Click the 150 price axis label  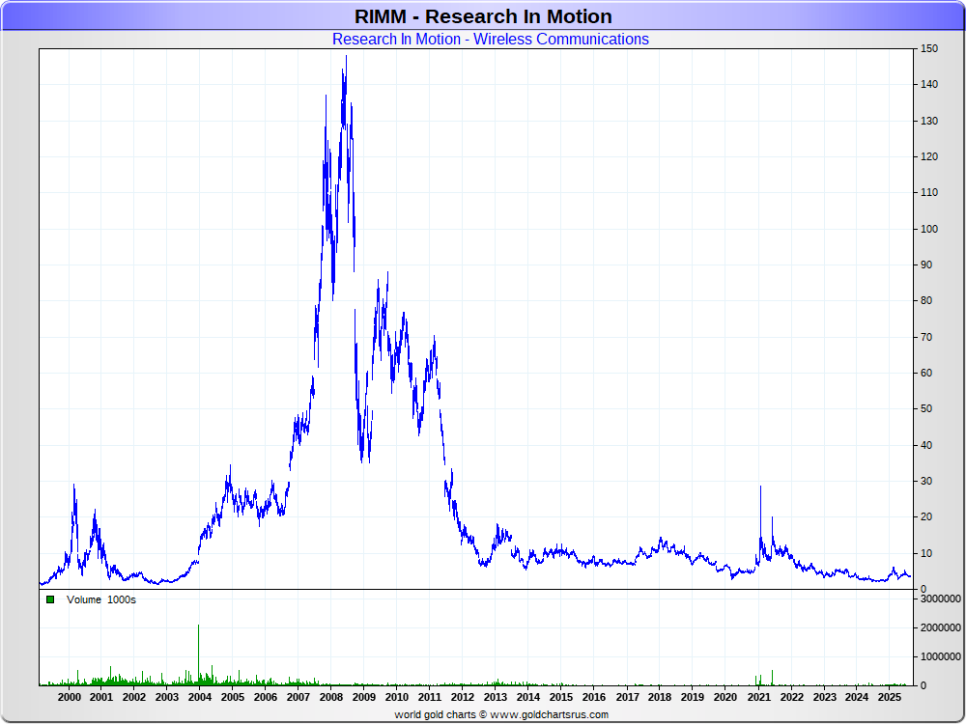[927, 48]
